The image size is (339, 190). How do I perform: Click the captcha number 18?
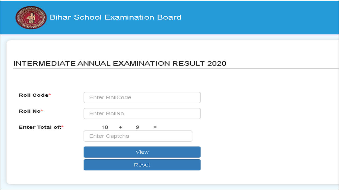105,127
